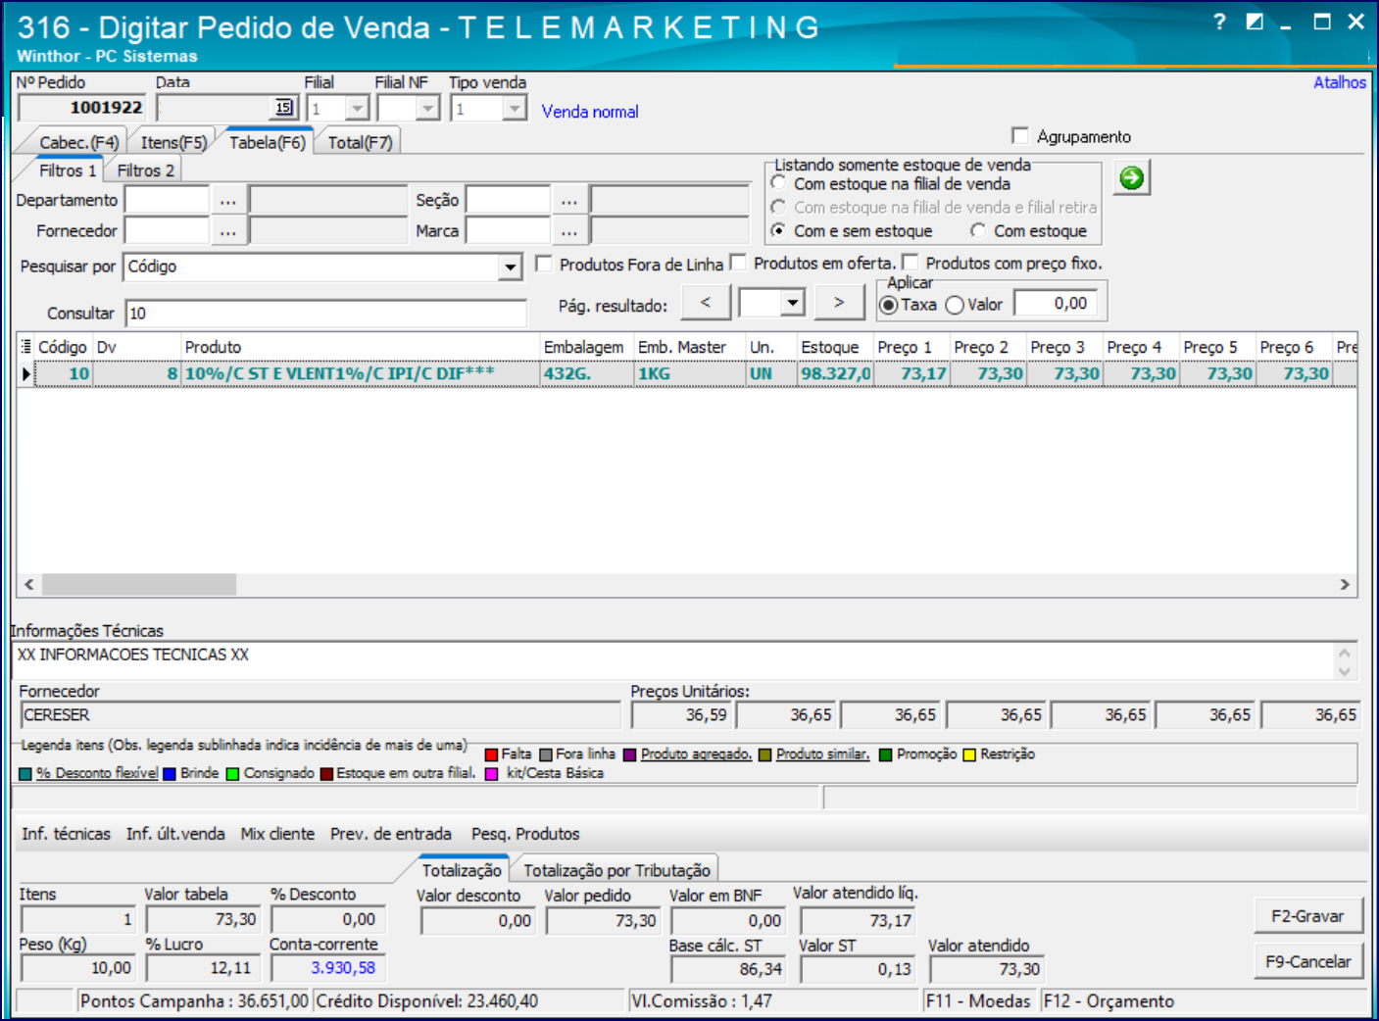The width and height of the screenshot is (1379, 1021).
Task: Click F11 - Moedas in status bar
Action: click(979, 1000)
